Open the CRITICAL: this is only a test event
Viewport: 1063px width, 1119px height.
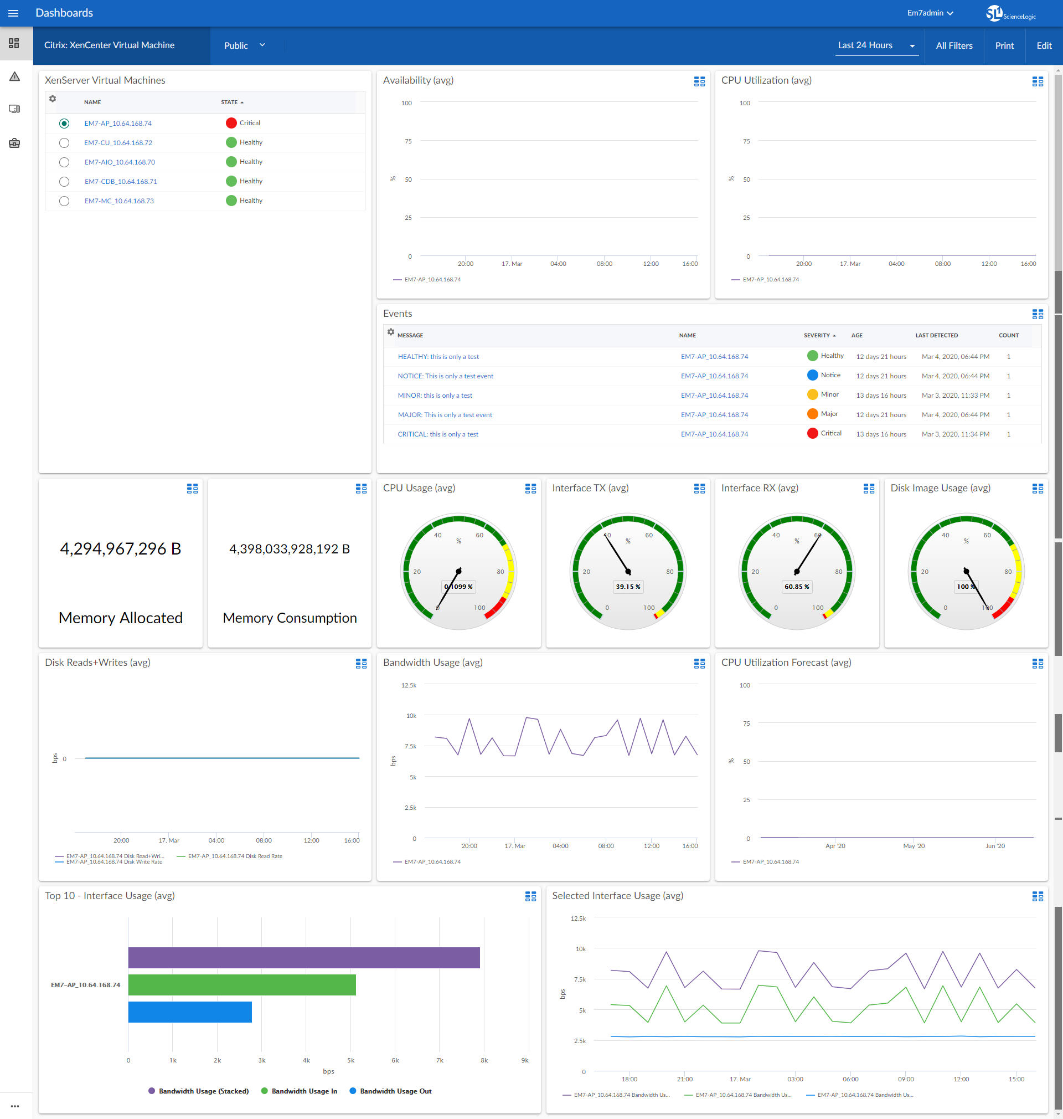[x=438, y=435]
